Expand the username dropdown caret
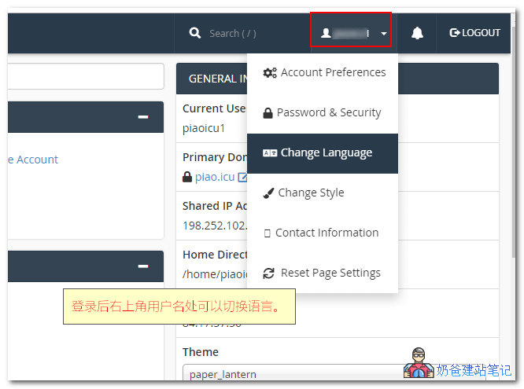This screenshot has width=524, height=389. (x=384, y=33)
